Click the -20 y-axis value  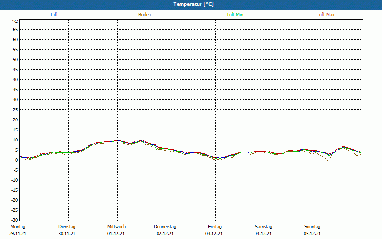(x=15, y=200)
